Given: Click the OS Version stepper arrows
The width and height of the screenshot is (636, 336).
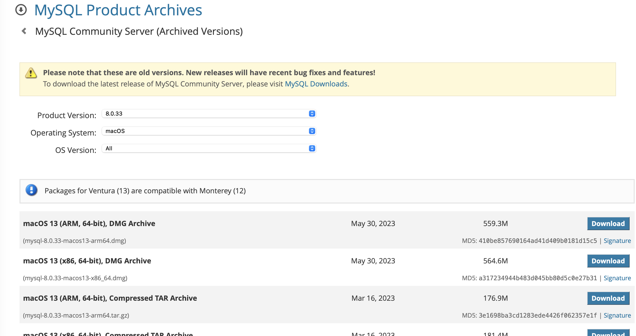Looking at the screenshot, I should coord(312,148).
